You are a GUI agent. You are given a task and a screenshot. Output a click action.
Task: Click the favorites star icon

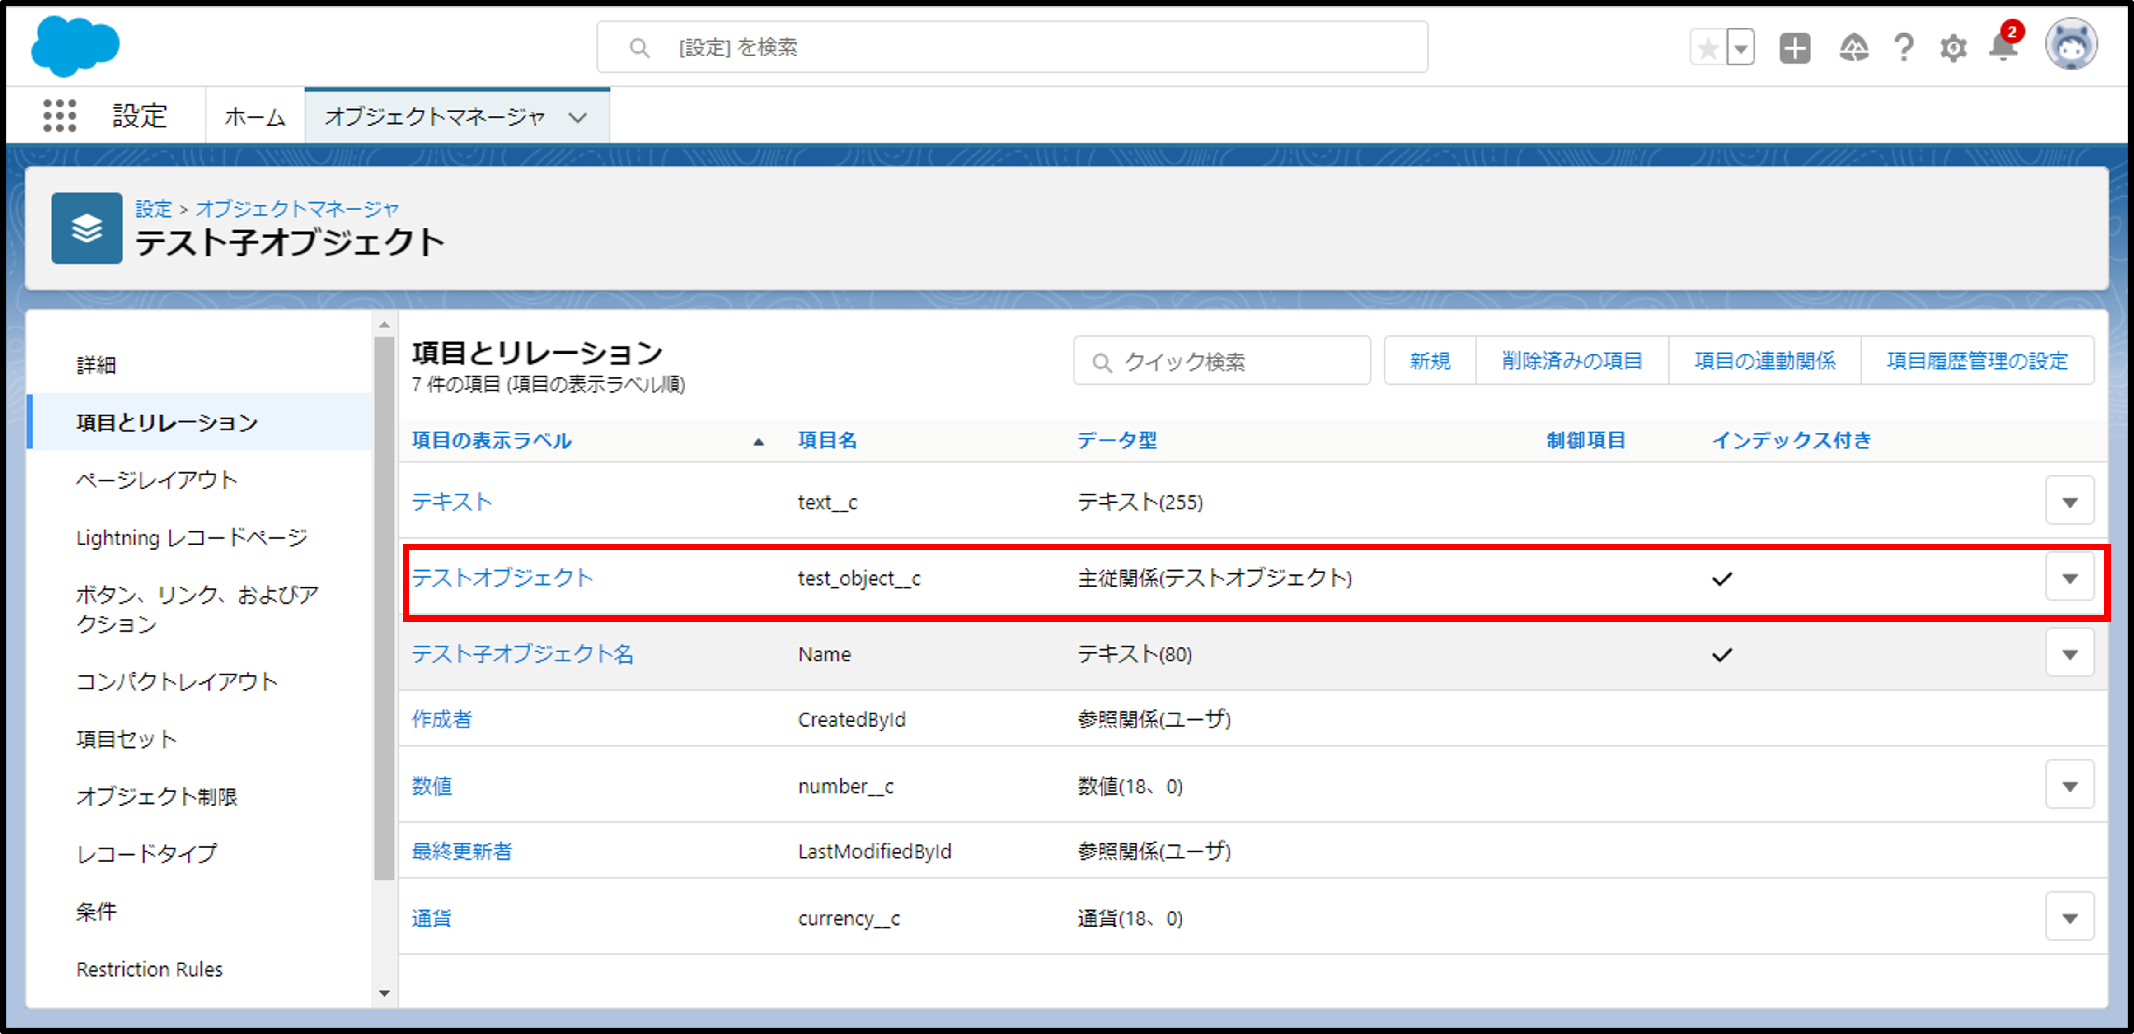point(1707,48)
